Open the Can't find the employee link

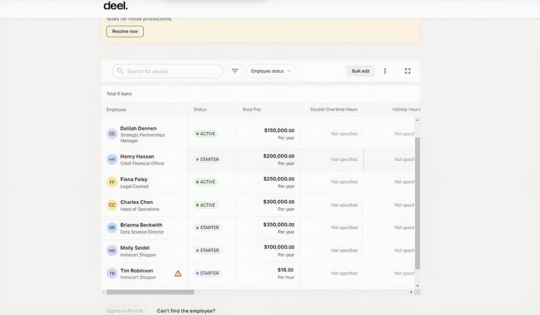(186, 311)
